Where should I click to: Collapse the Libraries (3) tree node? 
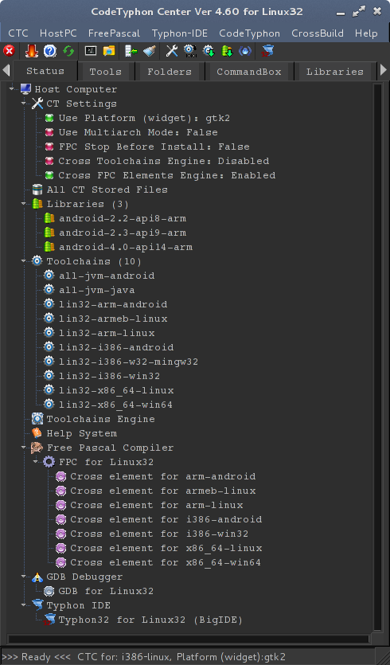coord(24,204)
